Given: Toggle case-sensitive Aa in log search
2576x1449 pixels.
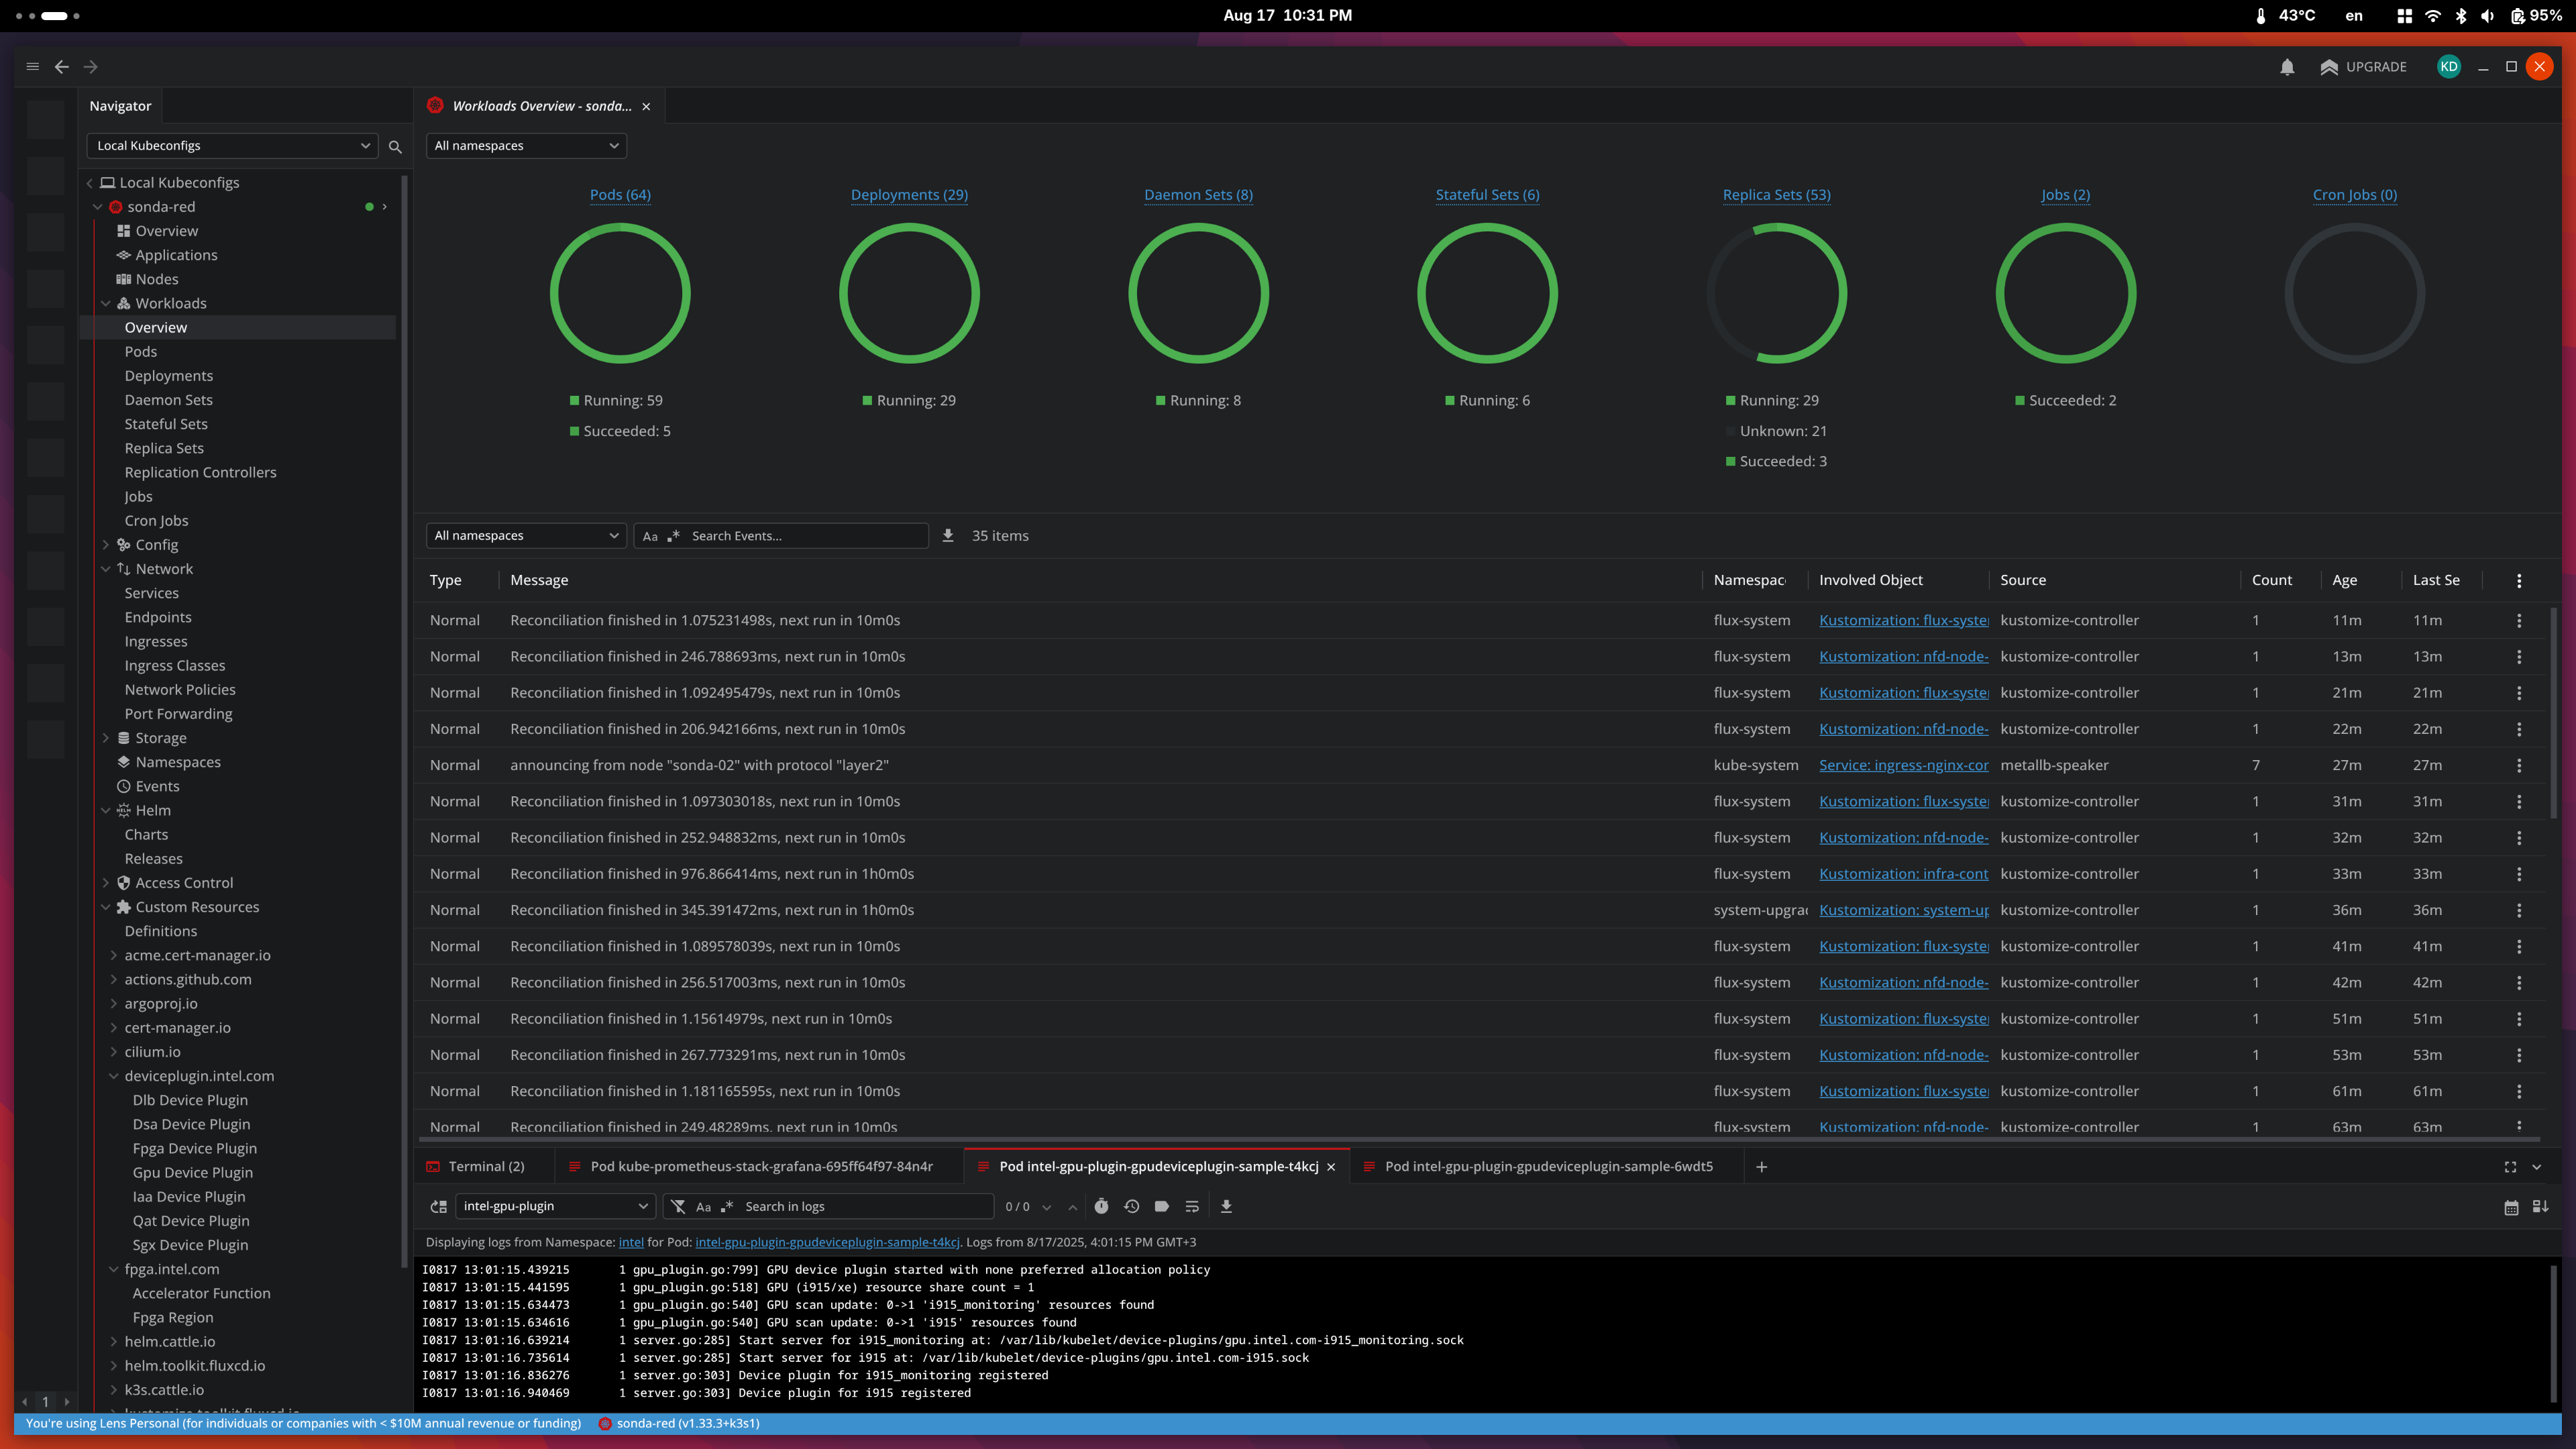Looking at the screenshot, I should (x=703, y=1207).
